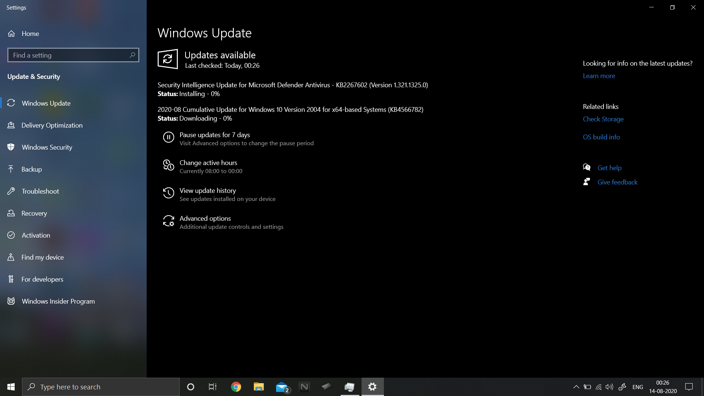The width and height of the screenshot is (704, 396).
Task: Click the pen Windows Ink tray icon
Action: (622, 387)
